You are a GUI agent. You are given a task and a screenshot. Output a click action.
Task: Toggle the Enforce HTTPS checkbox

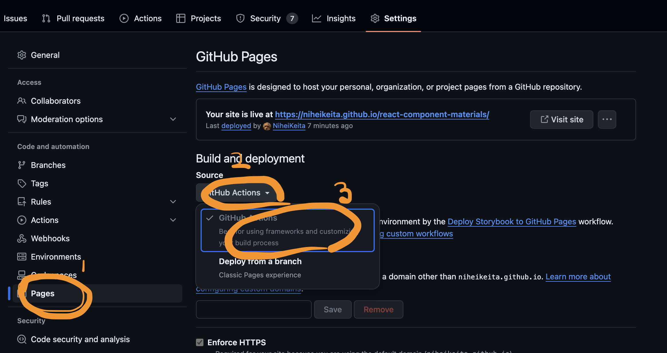click(200, 342)
